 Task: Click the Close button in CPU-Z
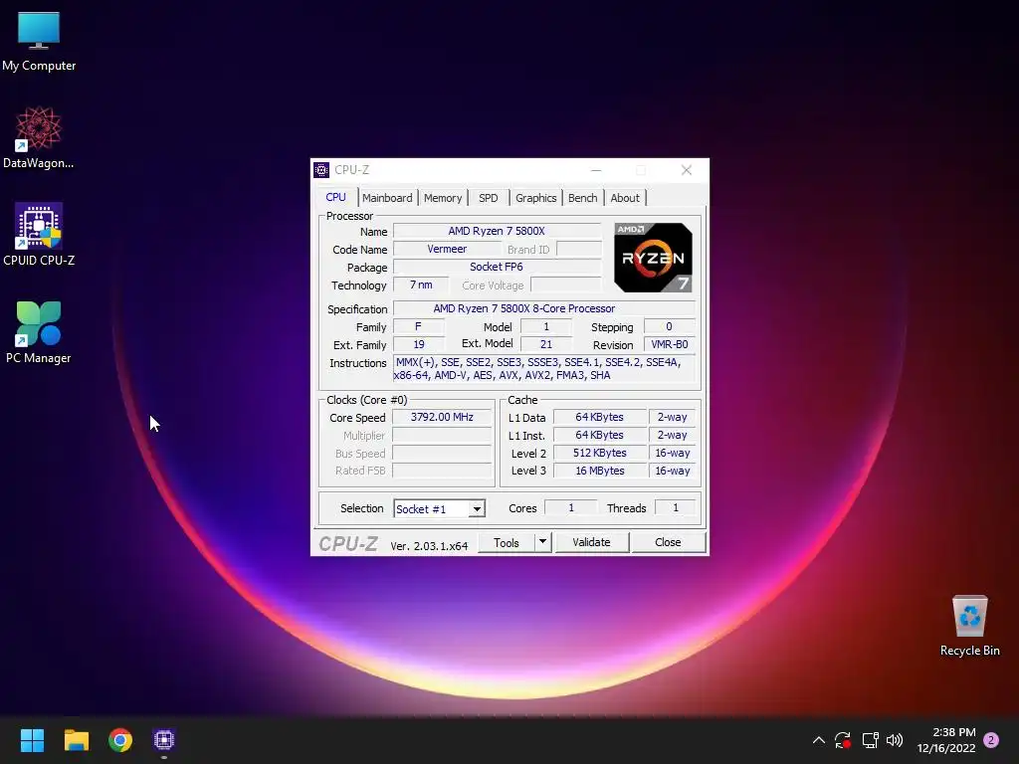click(668, 542)
